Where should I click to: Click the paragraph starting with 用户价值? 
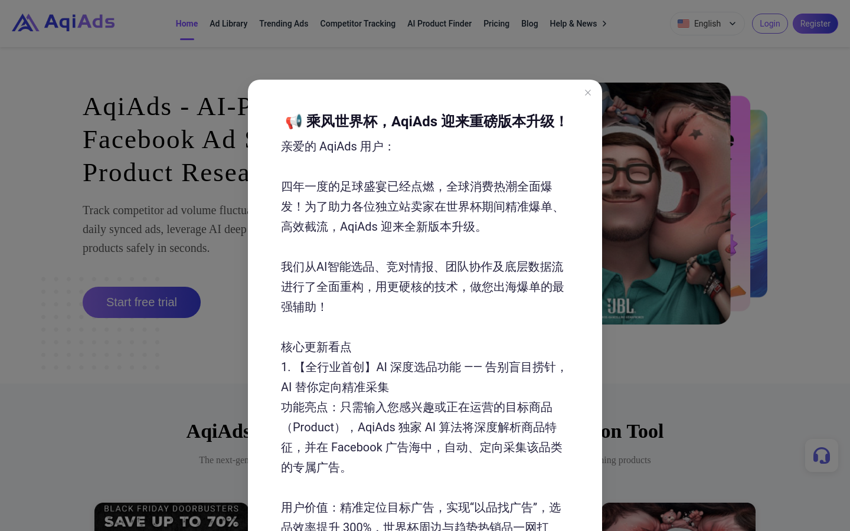[x=421, y=516]
